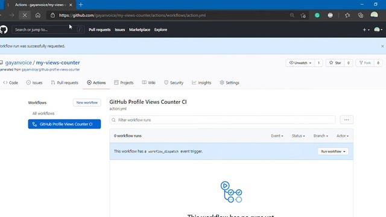Screen dimensions: 386x217
Task: Close the Actions browser tab
Action: coord(71,5)
